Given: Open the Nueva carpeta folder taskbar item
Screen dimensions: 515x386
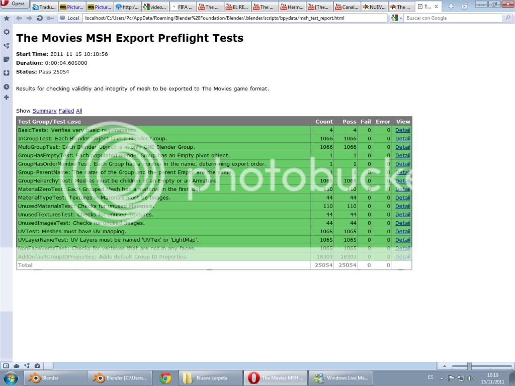Looking at the screenshot, I should [211, 378].
